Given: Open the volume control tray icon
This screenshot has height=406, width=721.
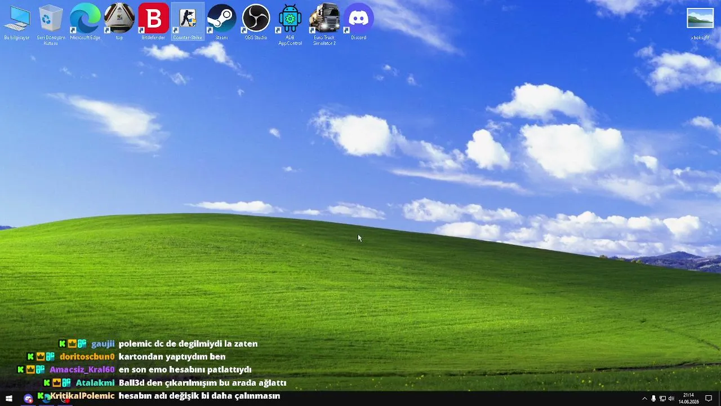Looking at the screenshot, I should 671,399.
